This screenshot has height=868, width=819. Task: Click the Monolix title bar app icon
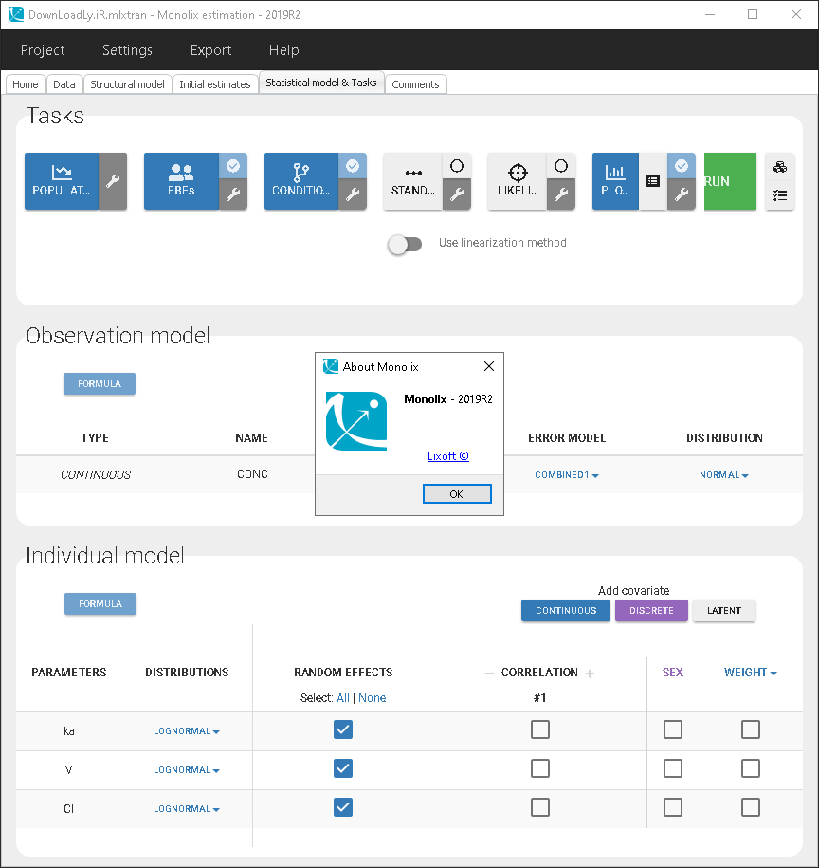pyautogui.click(x=15, y=14)
